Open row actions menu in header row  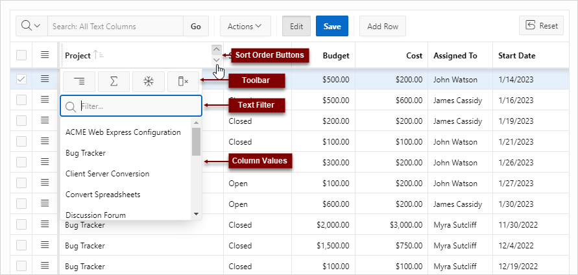pyautogui.click(x=45, y=56)
